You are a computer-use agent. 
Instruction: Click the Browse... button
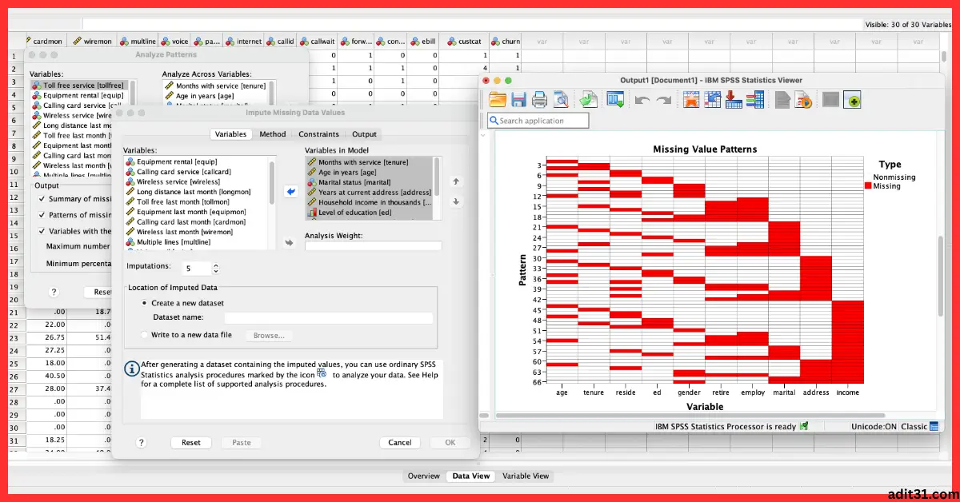[269, 336]
